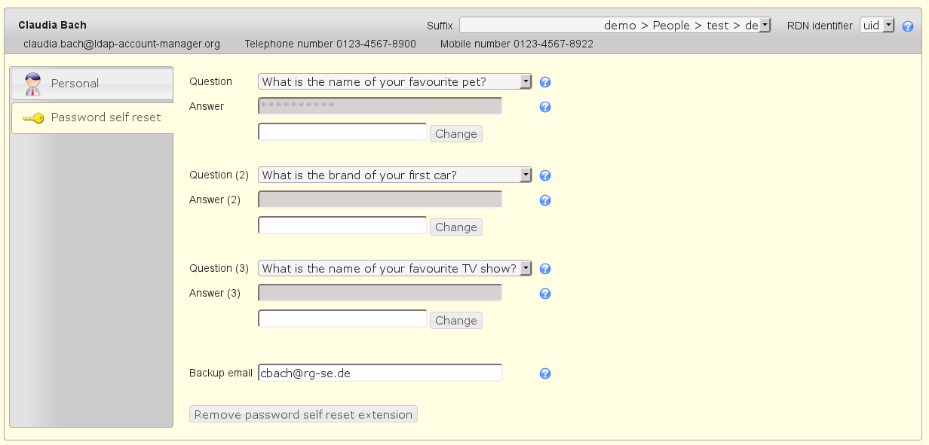Click help icon beside Question (2)

545,175
